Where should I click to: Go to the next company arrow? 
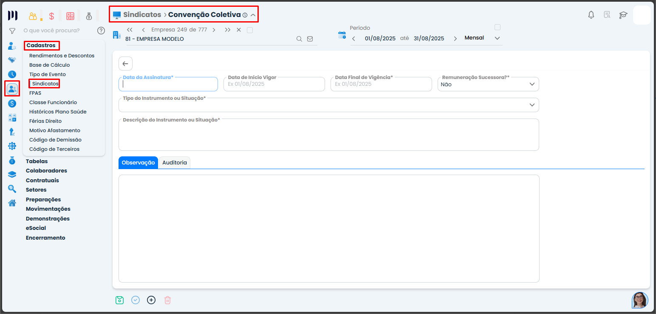(x=214, y=30)
